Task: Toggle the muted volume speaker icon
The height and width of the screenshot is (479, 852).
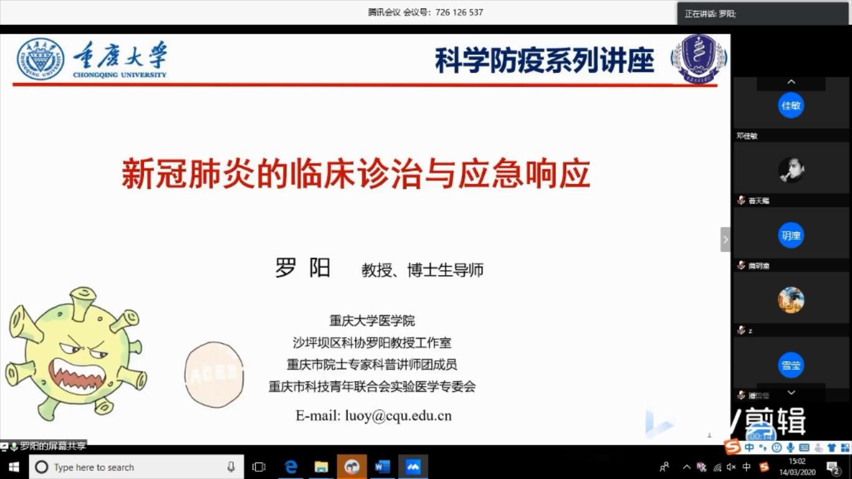Action: click(732, 467)
